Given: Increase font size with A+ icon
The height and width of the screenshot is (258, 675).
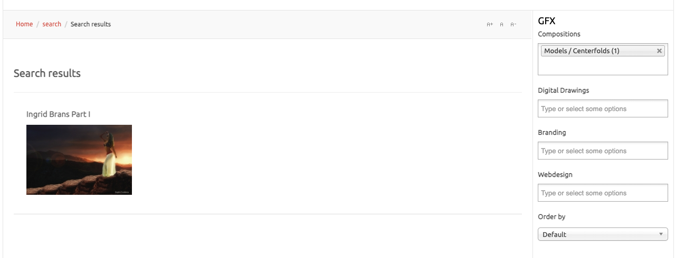Looking at the screenshot, I should (490, 25).
